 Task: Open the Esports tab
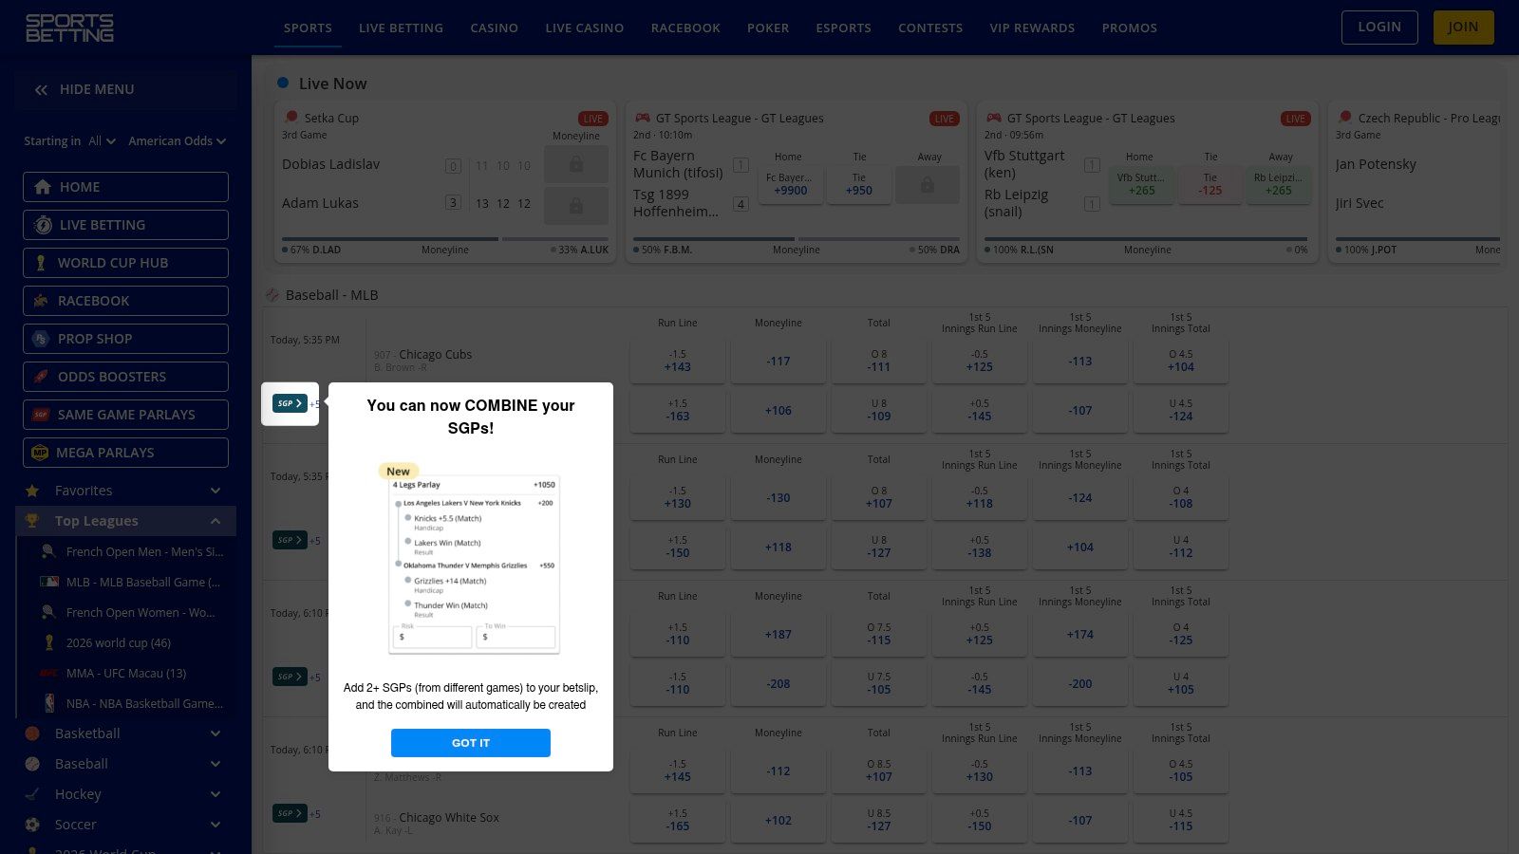pyautogui.click(x=843, y=28)
